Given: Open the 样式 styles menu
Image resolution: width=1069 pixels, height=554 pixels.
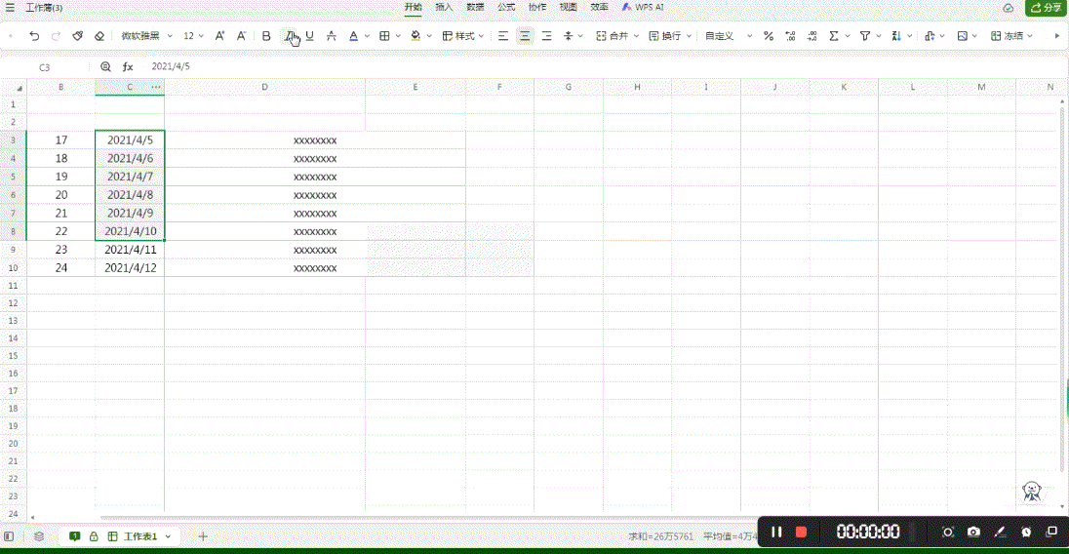Looking at the screenshot, I should click(x=463, y=36).
